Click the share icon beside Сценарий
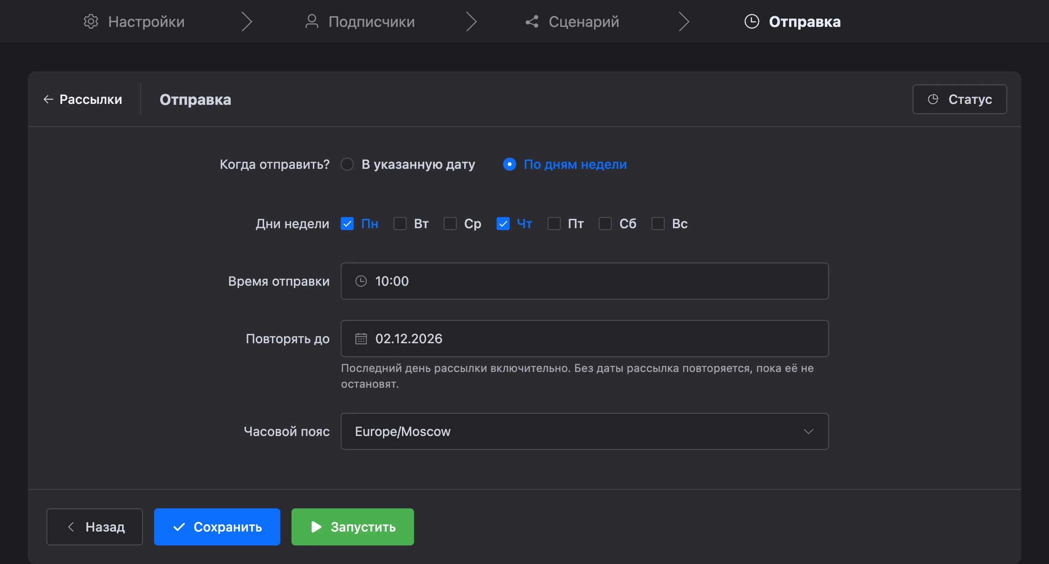The image size is (1049, 564). [x=532, y=22]
